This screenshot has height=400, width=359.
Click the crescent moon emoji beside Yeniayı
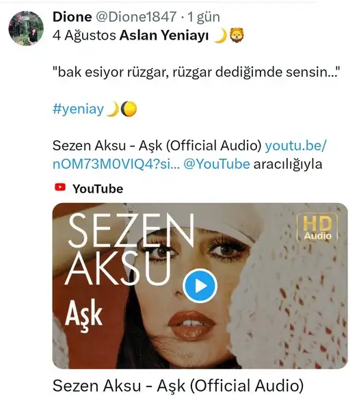pos(220,36)
